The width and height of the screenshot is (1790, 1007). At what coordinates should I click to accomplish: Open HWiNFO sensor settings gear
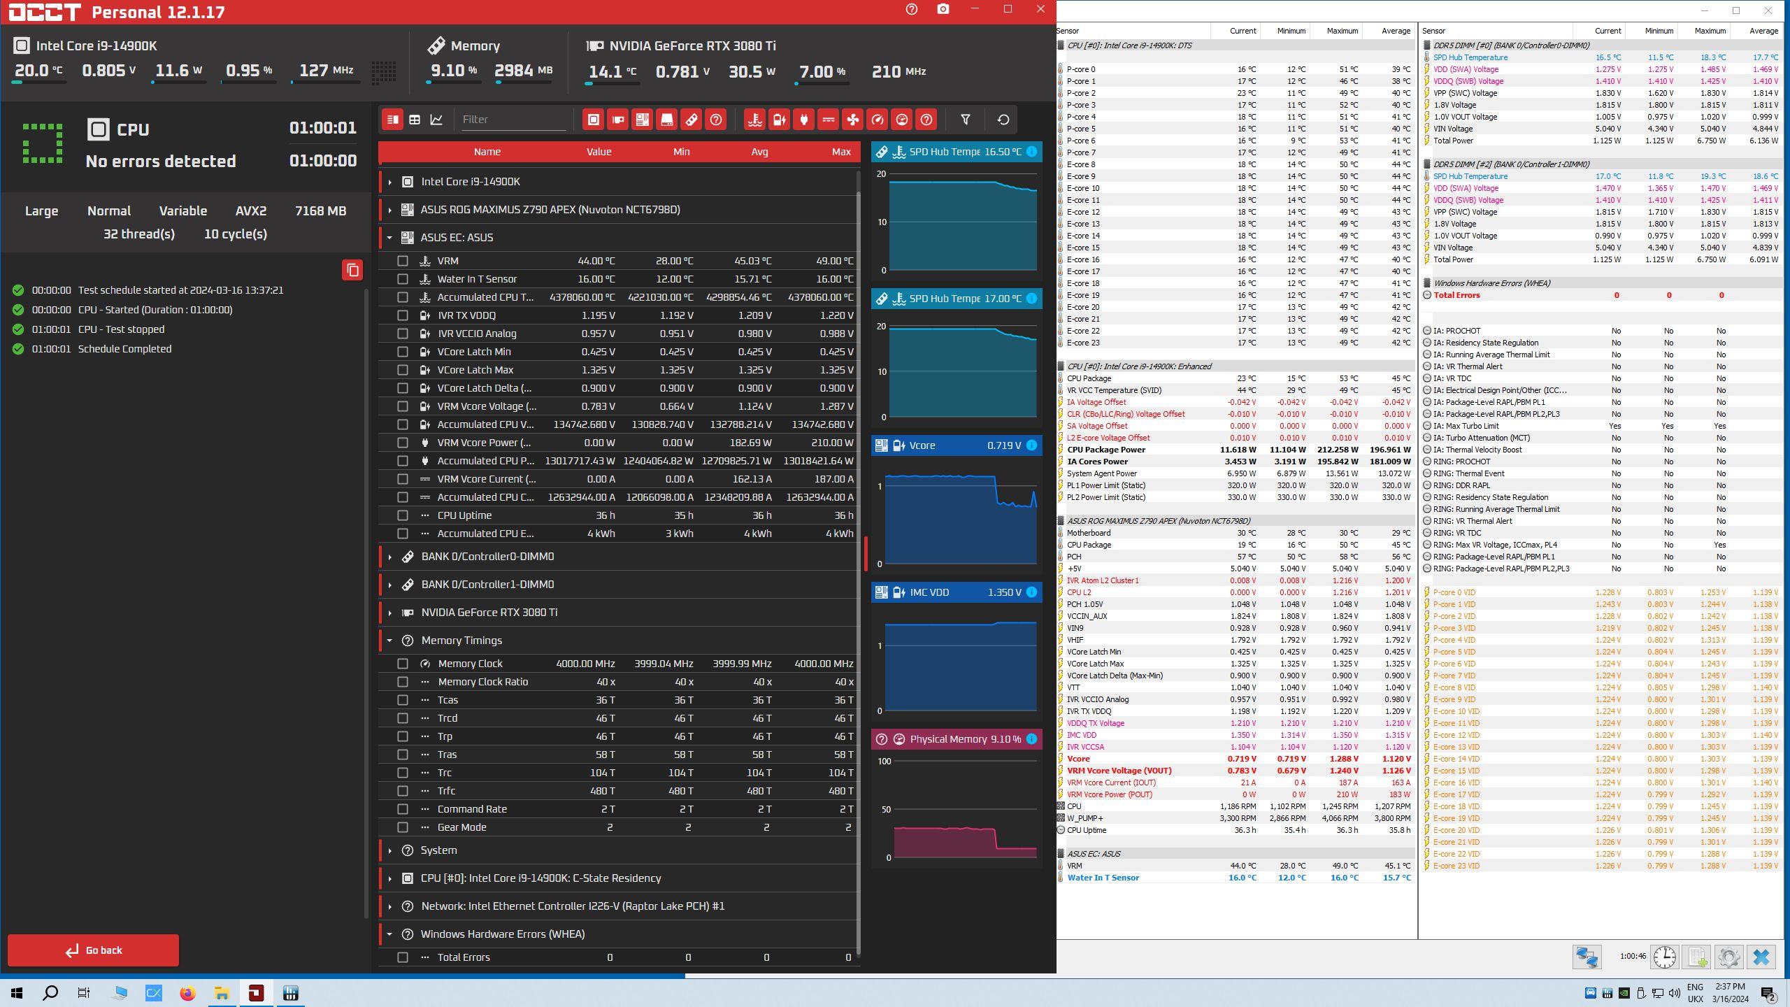coord(1729,957)
